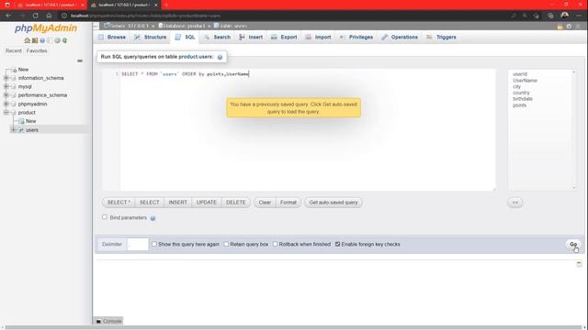Image resolution: width=588 pixels, height=330 pixels.
Task: Enable Rollback when finished checkbox
Action: (276, 244)
